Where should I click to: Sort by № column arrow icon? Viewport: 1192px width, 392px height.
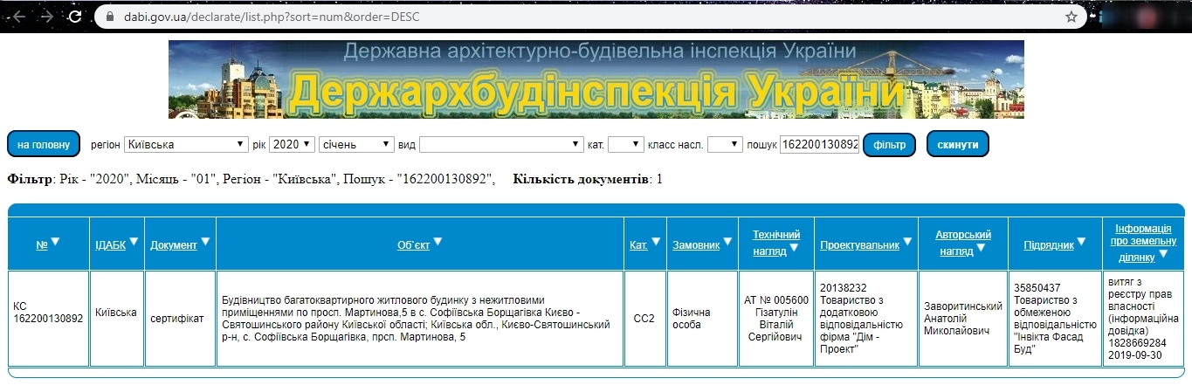[x=55, y=242]
